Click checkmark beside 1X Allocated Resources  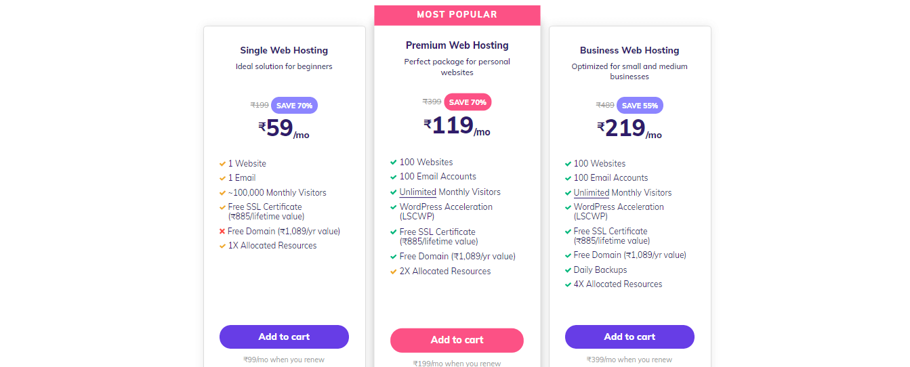[222, 246]
